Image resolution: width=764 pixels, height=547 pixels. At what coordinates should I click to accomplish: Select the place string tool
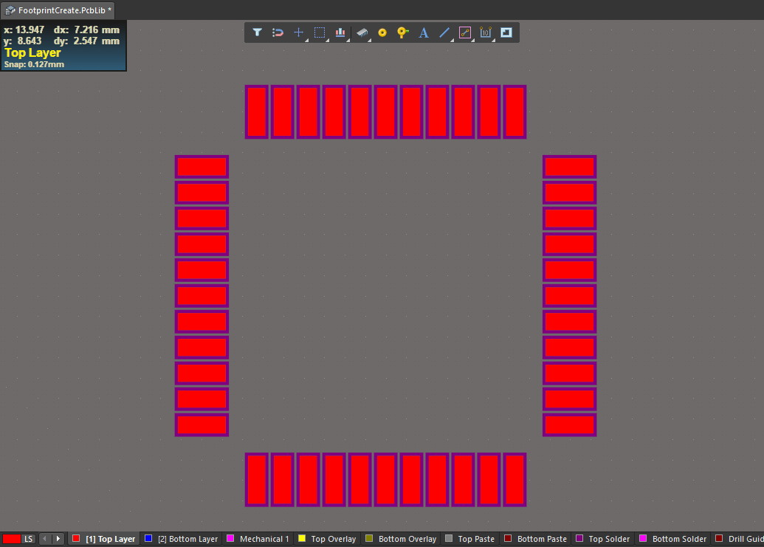pos(423,32)
